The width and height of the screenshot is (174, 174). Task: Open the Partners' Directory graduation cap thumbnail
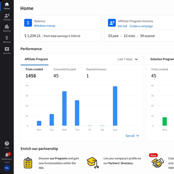click(93, 163)
